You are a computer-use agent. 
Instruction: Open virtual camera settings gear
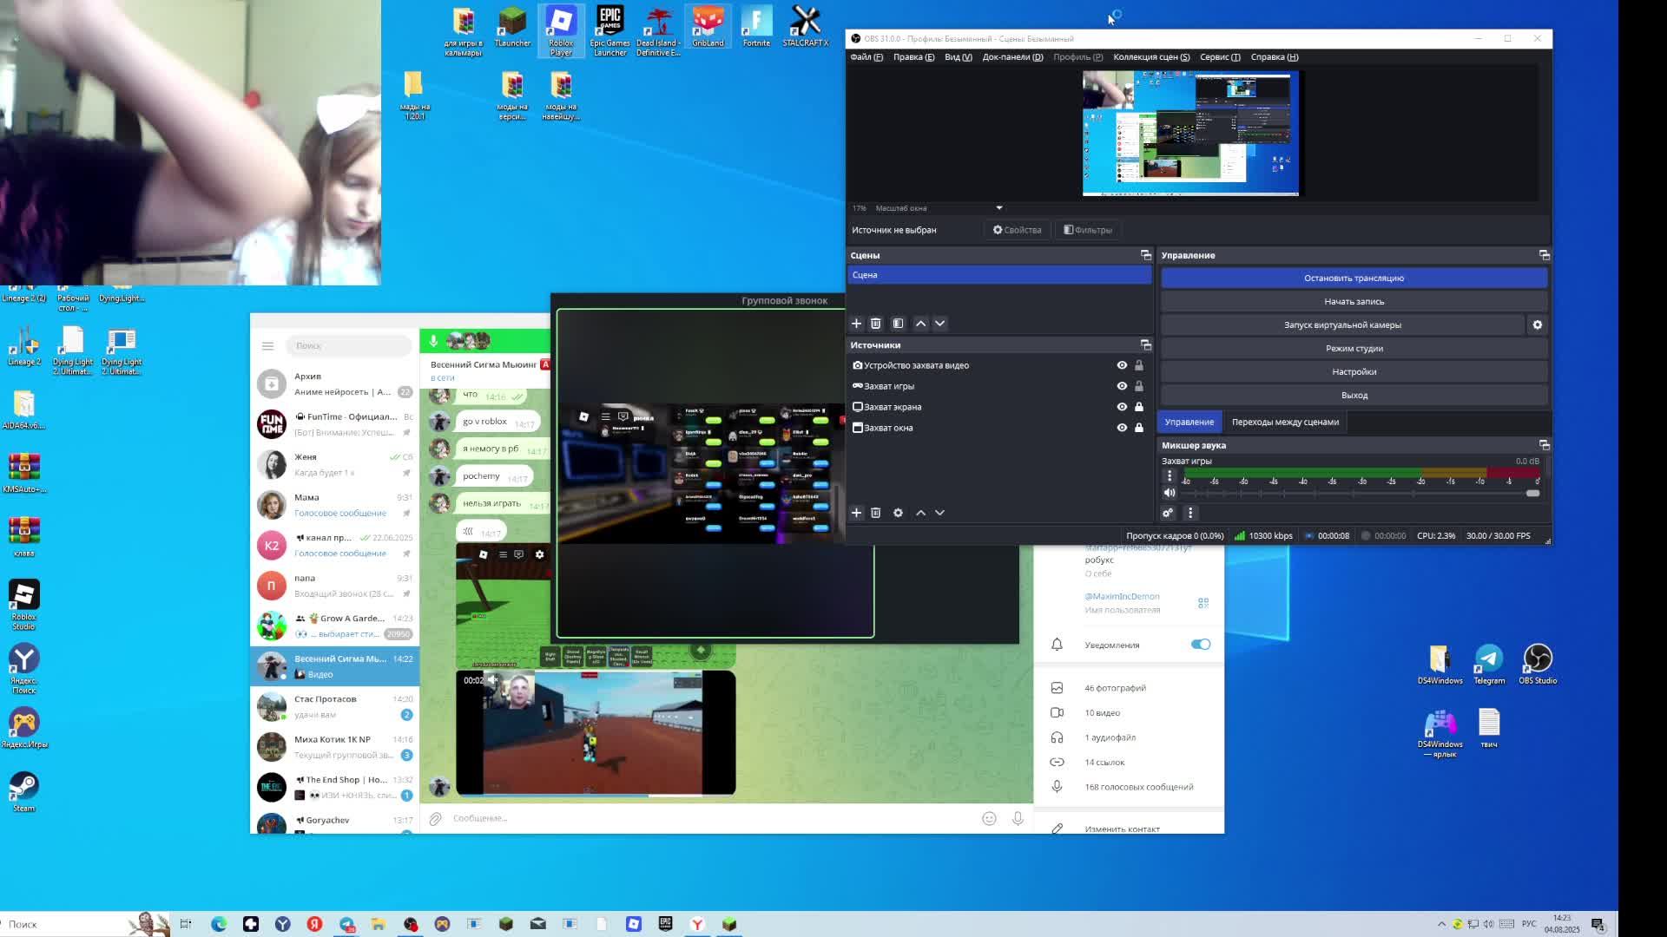point(1537,324)
